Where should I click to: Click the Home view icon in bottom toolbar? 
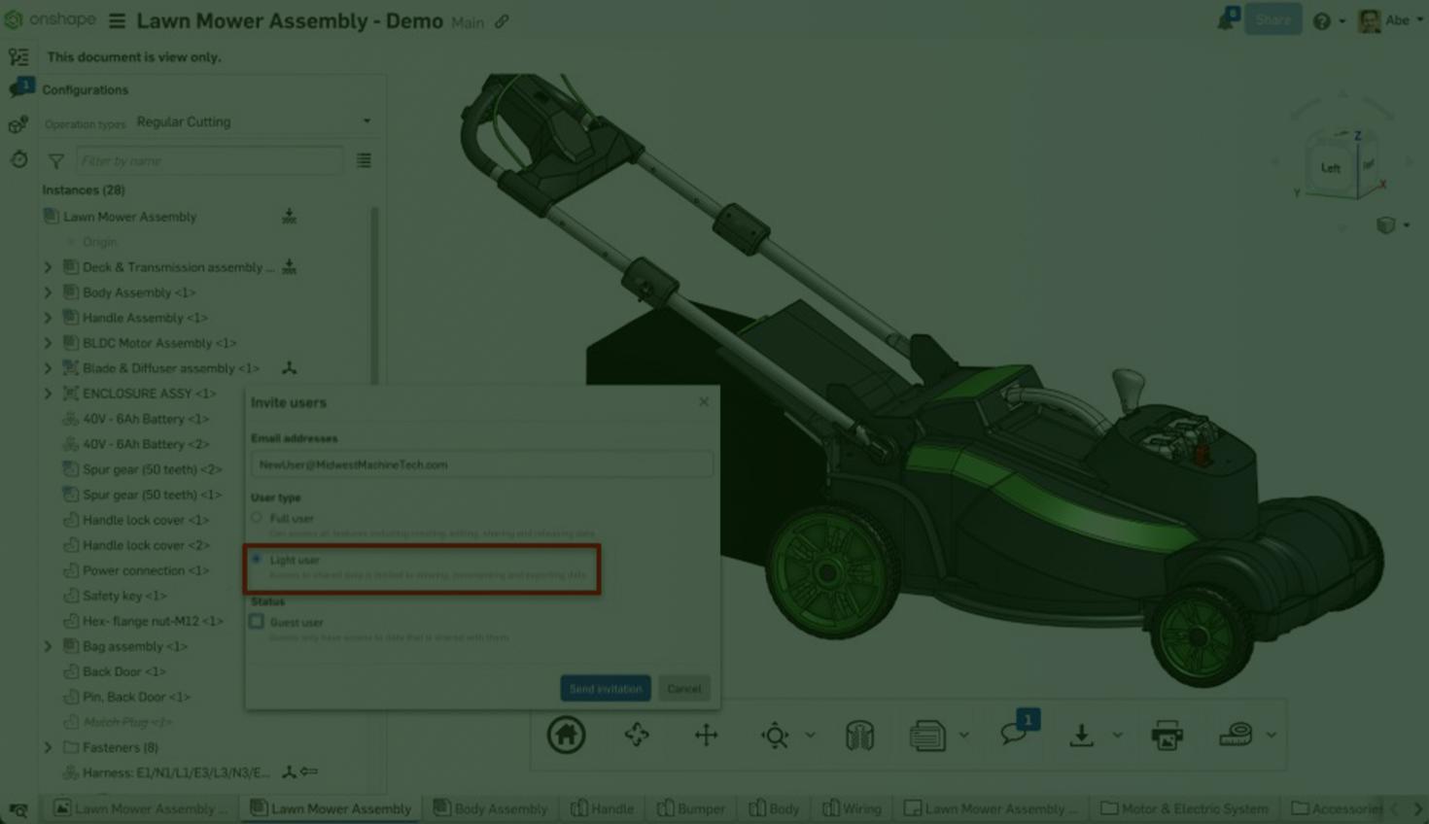[566, 735]
